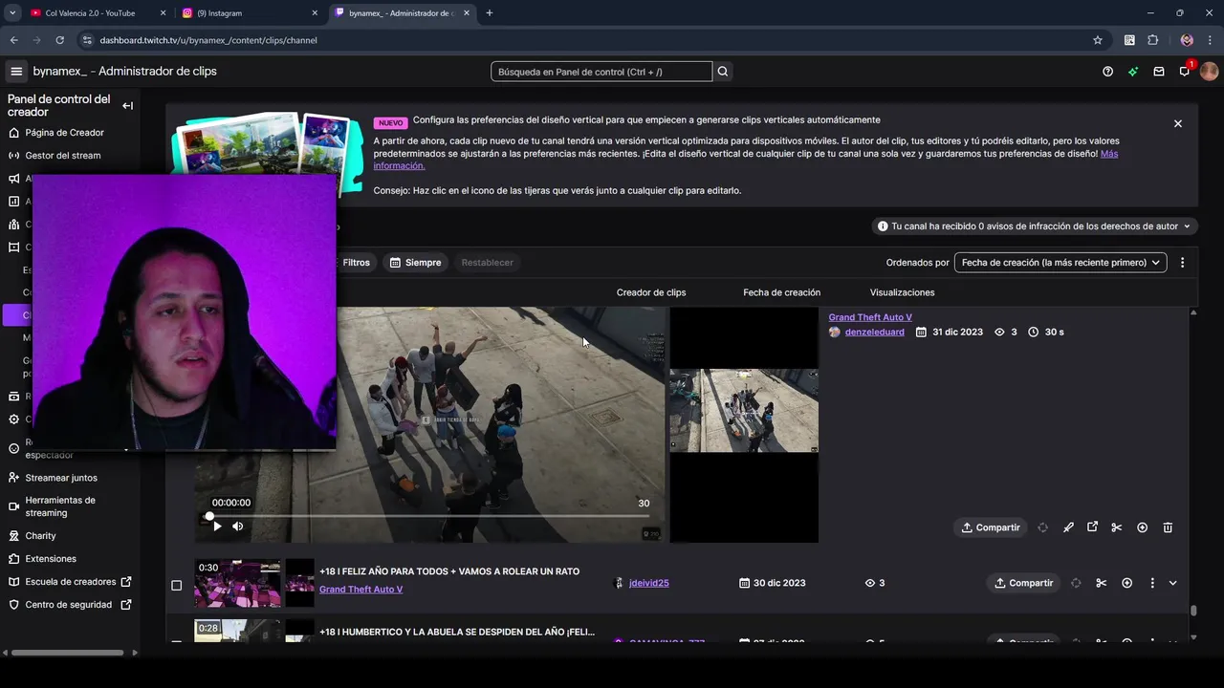
Task: Open the Twitch help icon
Action: point(1107,72)
